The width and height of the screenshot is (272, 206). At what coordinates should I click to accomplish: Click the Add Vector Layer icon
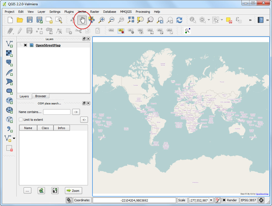[x=9, y=44]
